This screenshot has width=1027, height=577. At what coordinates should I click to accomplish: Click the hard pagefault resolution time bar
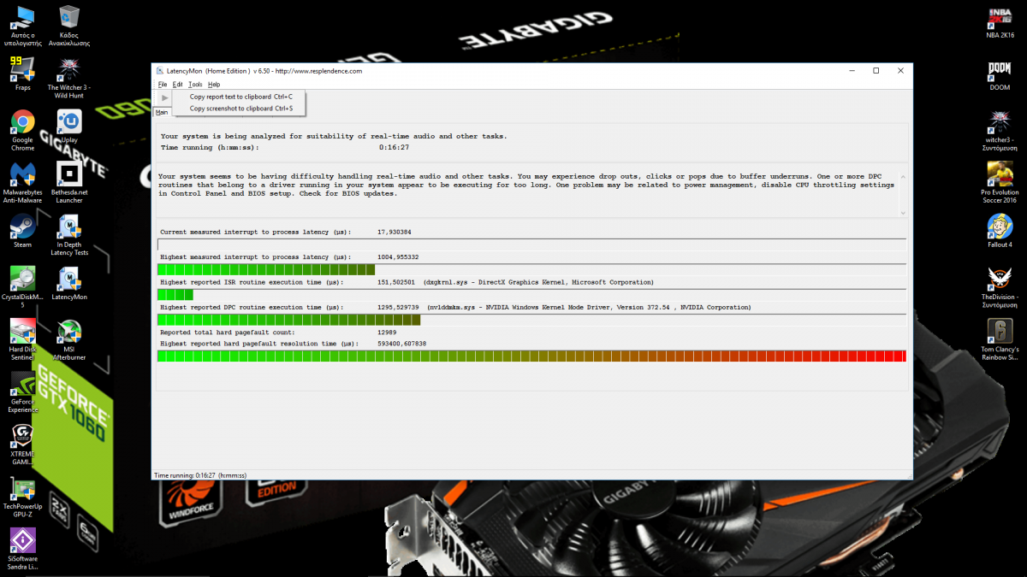tap(531, 356)
